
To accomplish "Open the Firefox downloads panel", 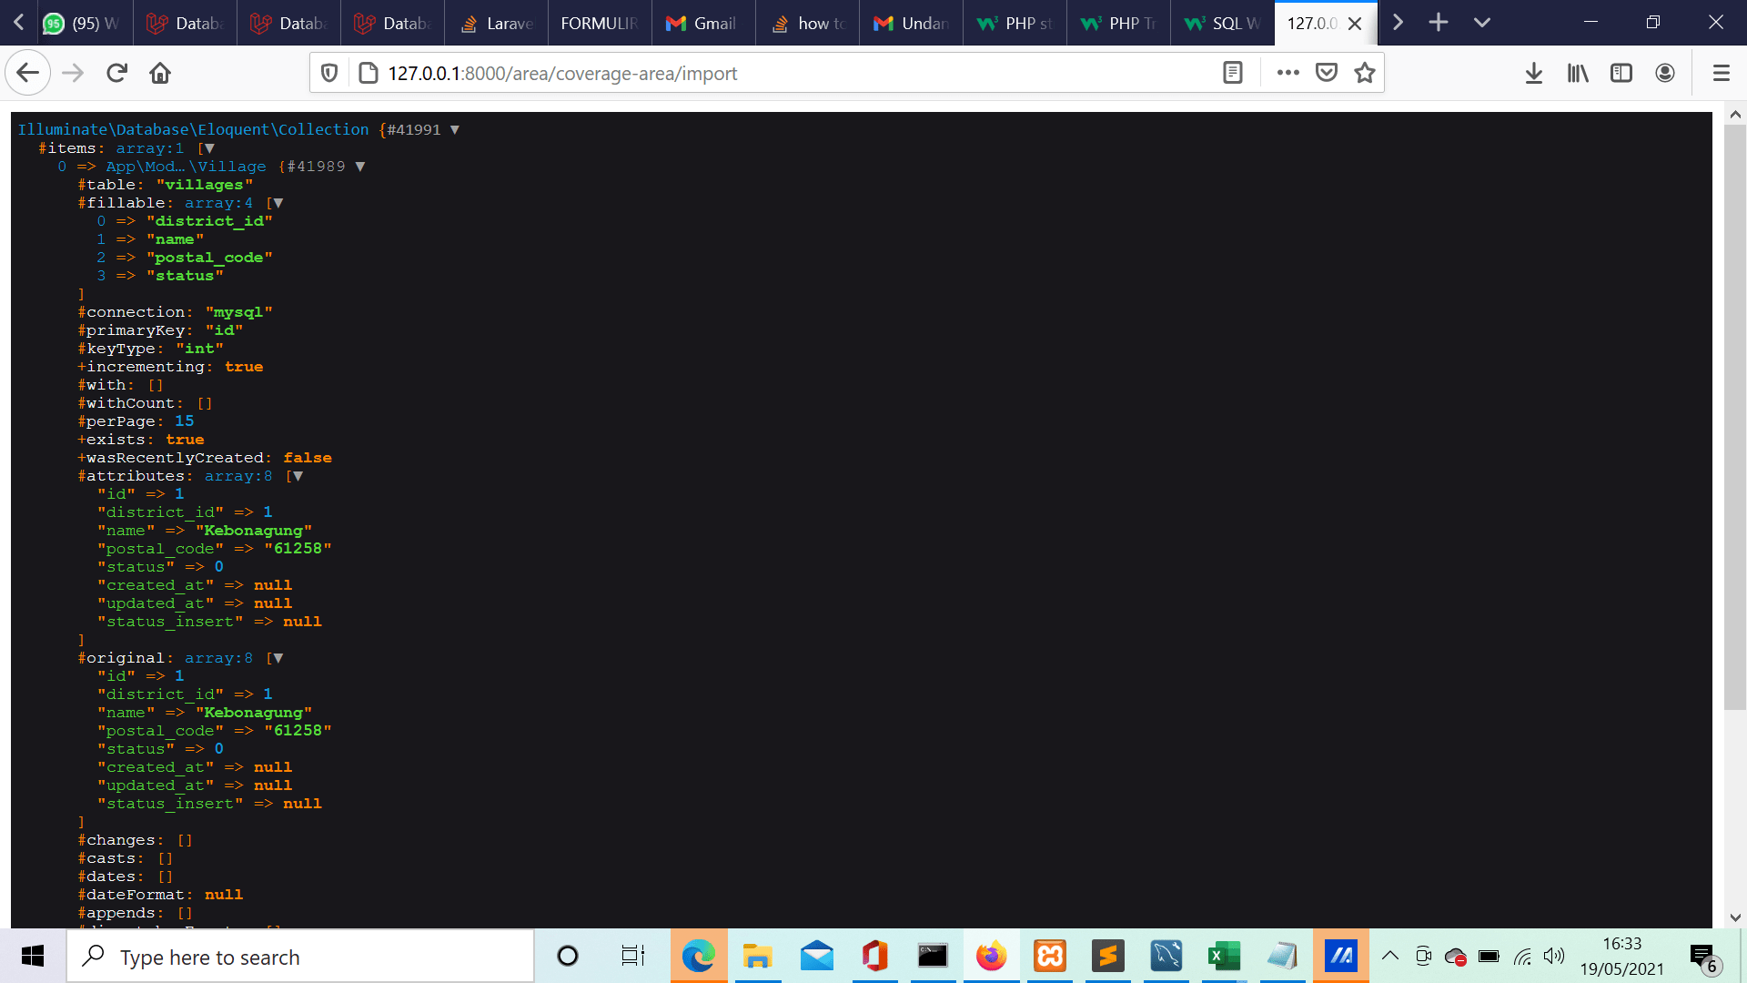I will (x=1534, y=73).
